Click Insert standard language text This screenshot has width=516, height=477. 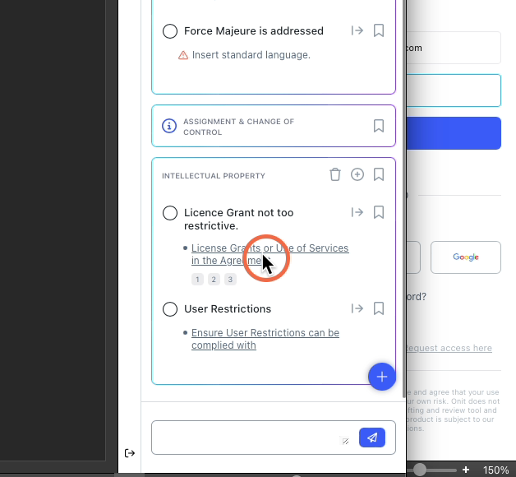tap(251, 55)
